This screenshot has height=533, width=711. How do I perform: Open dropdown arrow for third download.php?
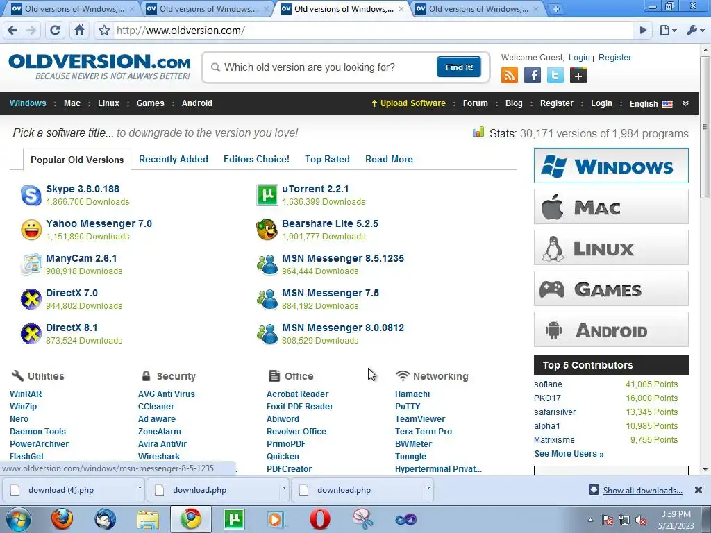[x=428, y=488]
